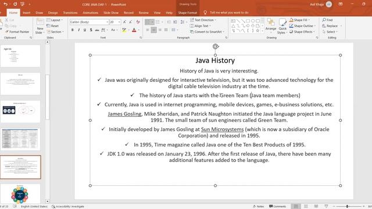Viewport: 372px width, 209px height.
Task: Click the Undo icon in title bar
Action: pos(5,4)
